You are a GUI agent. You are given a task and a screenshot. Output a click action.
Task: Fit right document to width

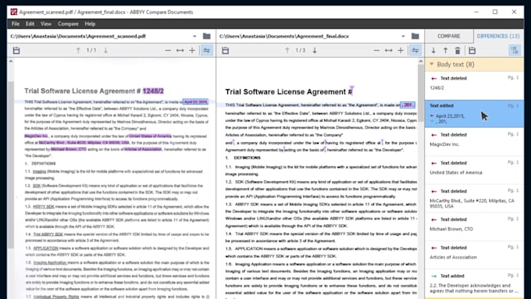pos(389,51)
